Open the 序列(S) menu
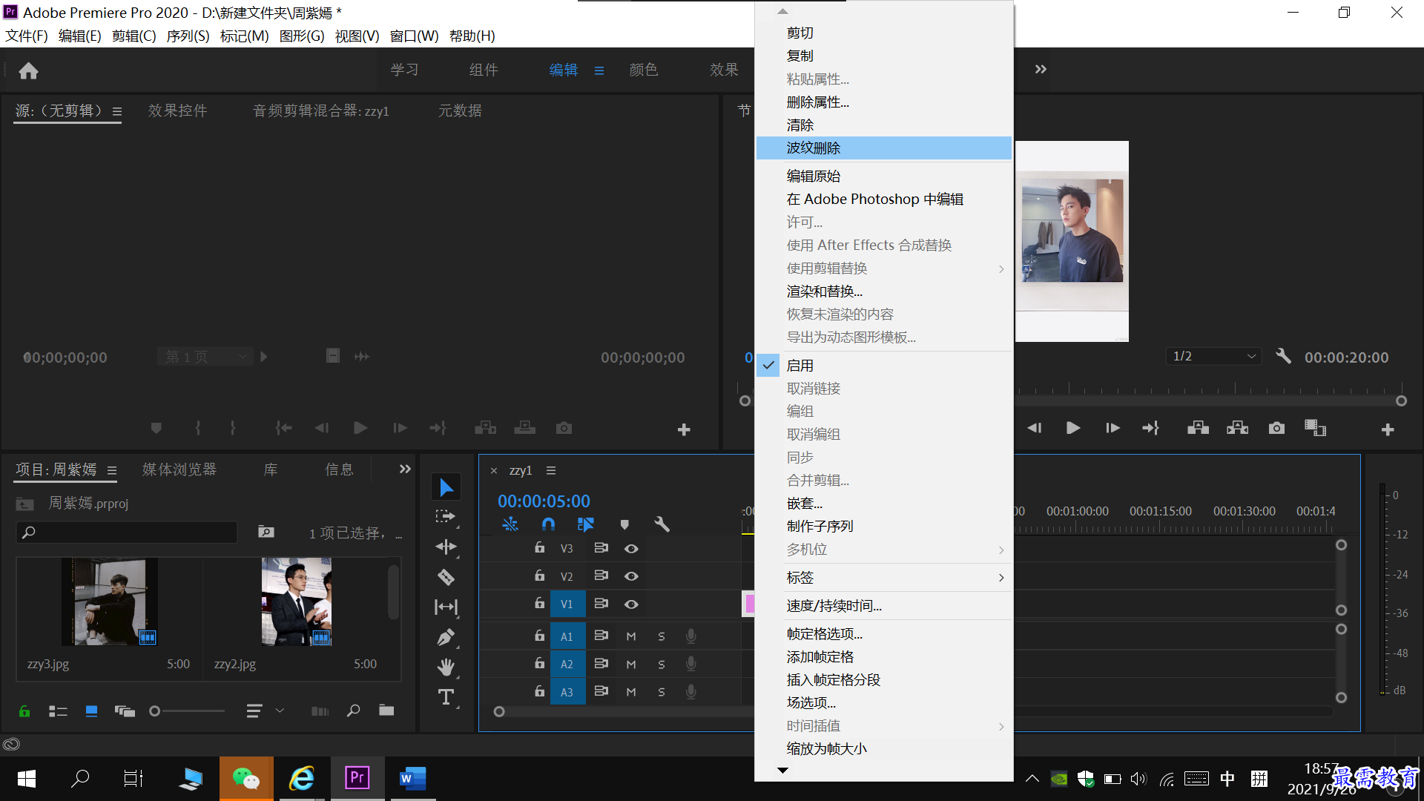1424x801 pixels. tap(188, 36)
